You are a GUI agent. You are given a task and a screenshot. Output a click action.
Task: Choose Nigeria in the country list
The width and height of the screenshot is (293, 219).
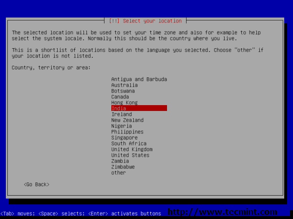(122, 126)
